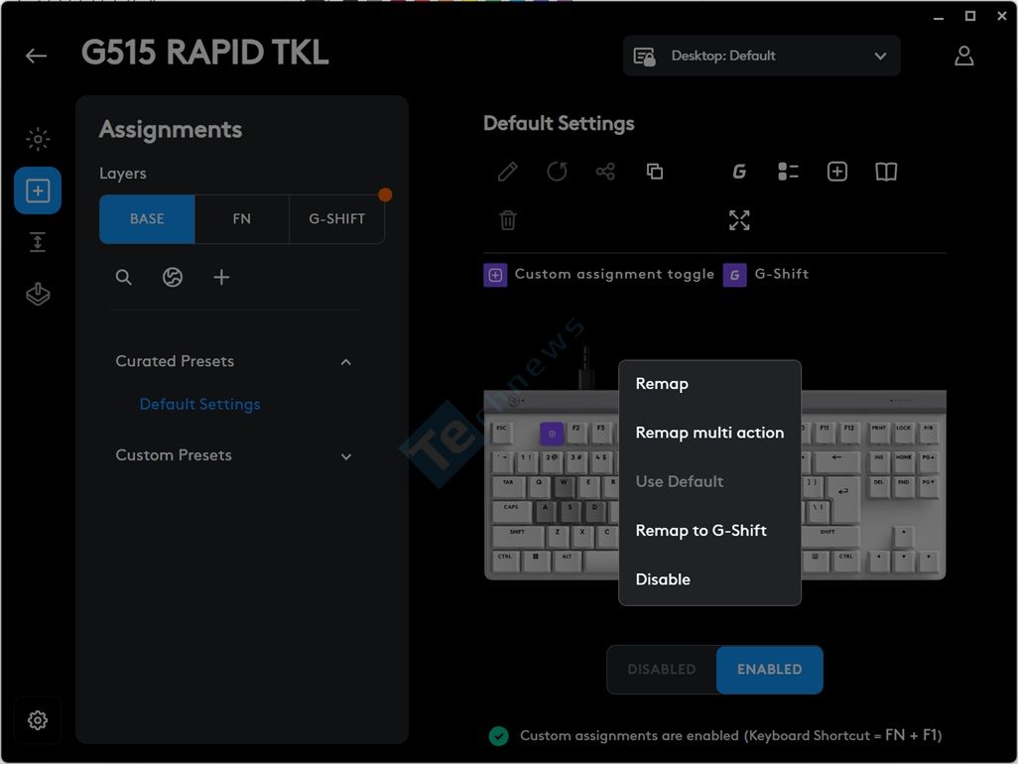The height and width of the screenshot is (764, 1018).
Task: Open the lighting settings sidebar icon
Action: click(38, 139)
